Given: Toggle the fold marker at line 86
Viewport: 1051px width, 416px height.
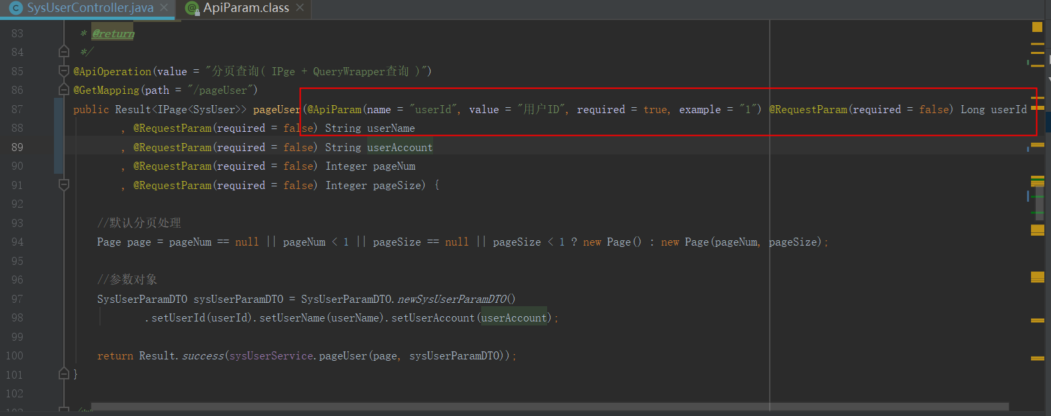Looking at the screenshot, I should click(64, 89).
